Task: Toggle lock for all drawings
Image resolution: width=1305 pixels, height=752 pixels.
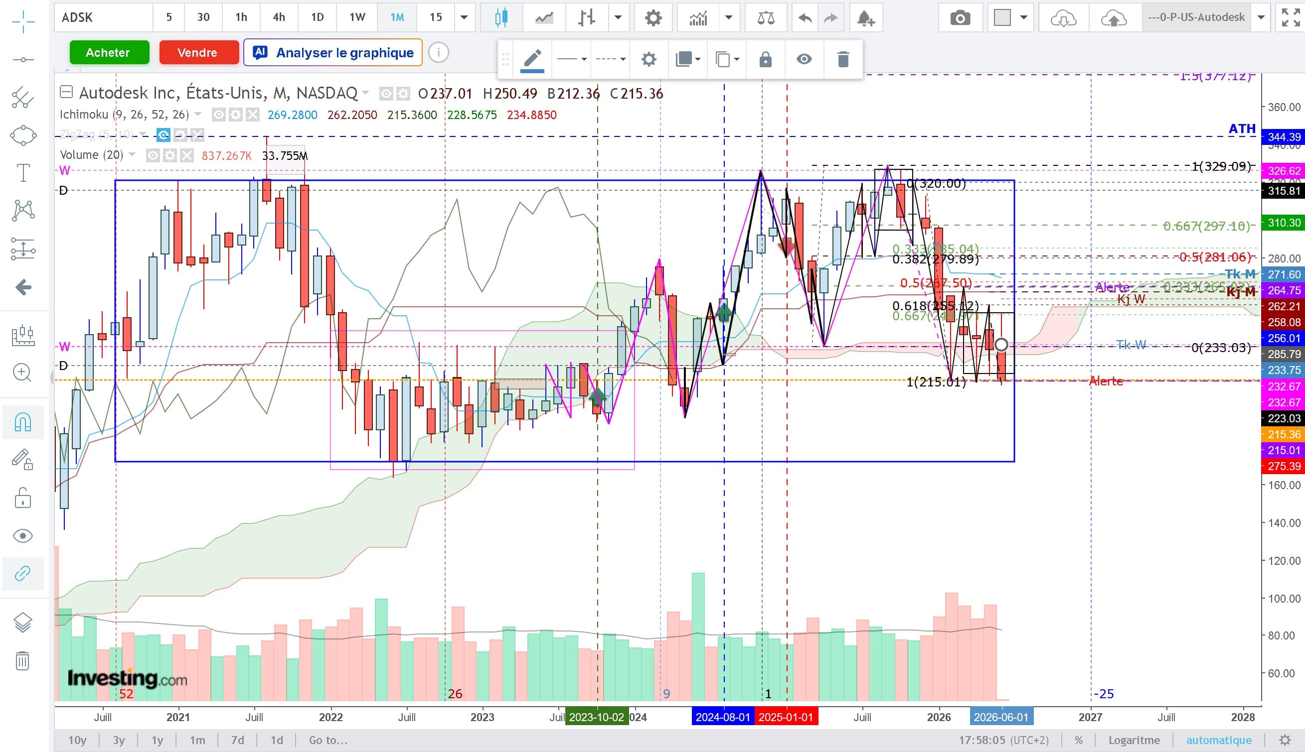Action: [x=23, y=498]
